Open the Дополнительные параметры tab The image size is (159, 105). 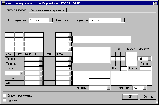pos(48,10)
